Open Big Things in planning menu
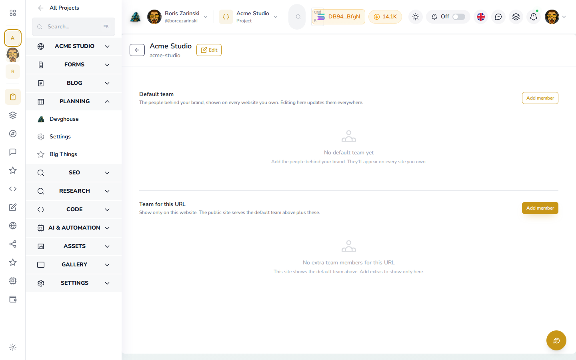 click(63, 154)
